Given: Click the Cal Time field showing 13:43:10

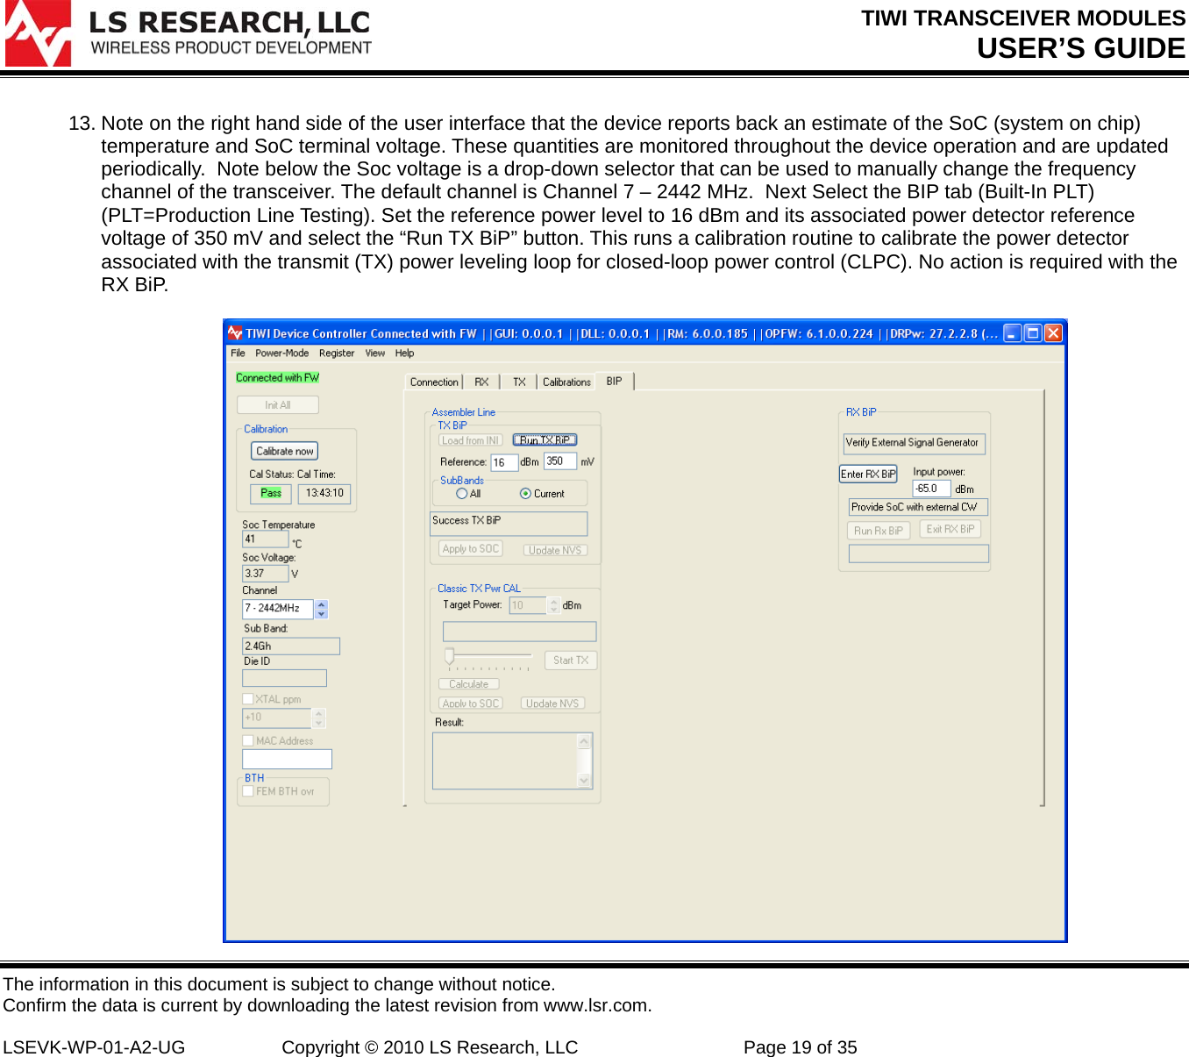Looking at the screenshot, I should (x=324, y=494).
